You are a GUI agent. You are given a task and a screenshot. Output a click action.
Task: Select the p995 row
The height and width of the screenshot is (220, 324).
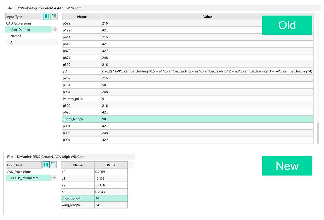[x=188, y=133]
